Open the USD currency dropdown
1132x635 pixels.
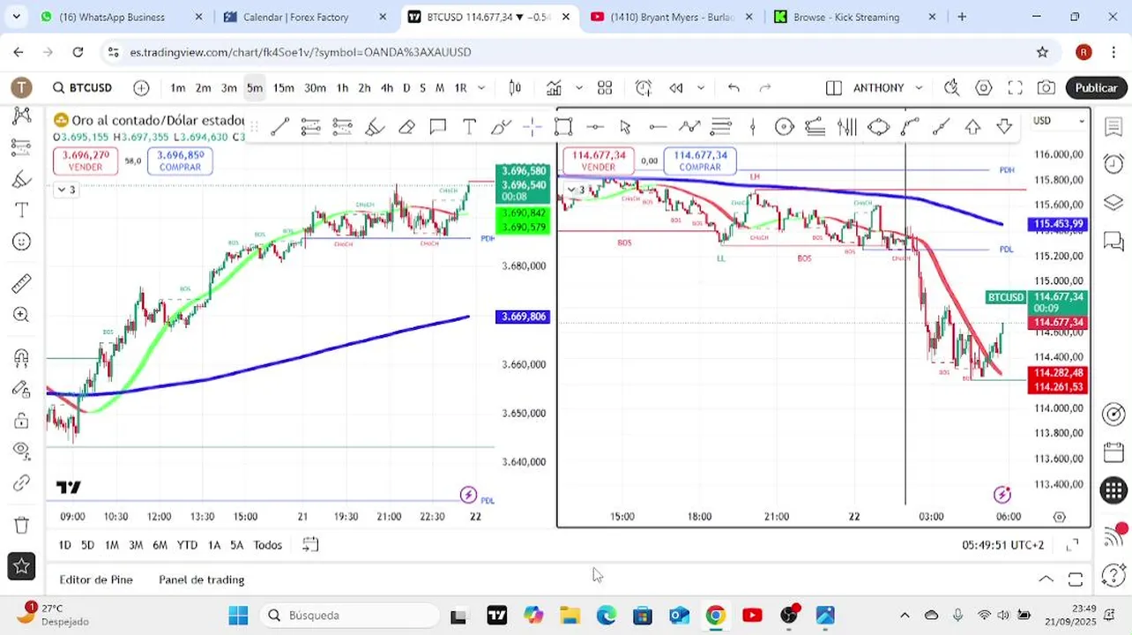pos(1059,121)
